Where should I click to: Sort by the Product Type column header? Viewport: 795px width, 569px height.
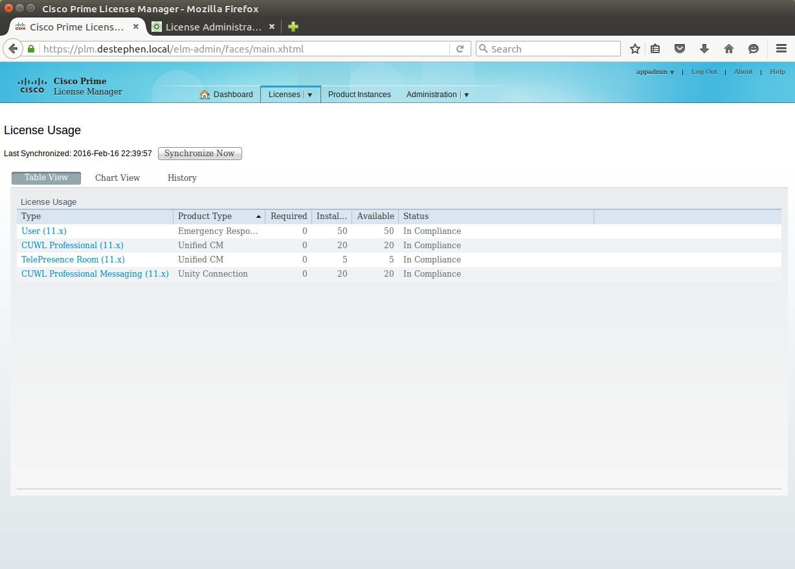(219, 216)
